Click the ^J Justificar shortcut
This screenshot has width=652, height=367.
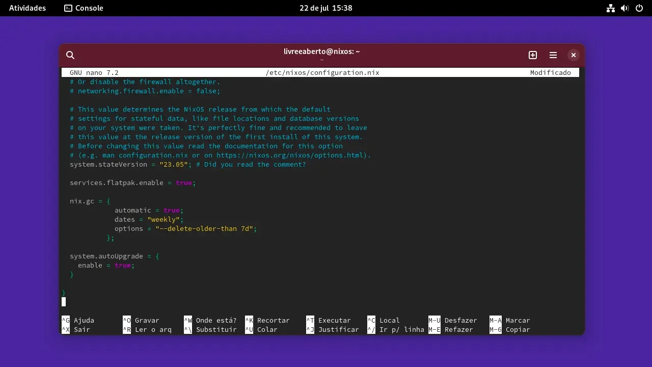pyautogui.click(x=333, y=330)
